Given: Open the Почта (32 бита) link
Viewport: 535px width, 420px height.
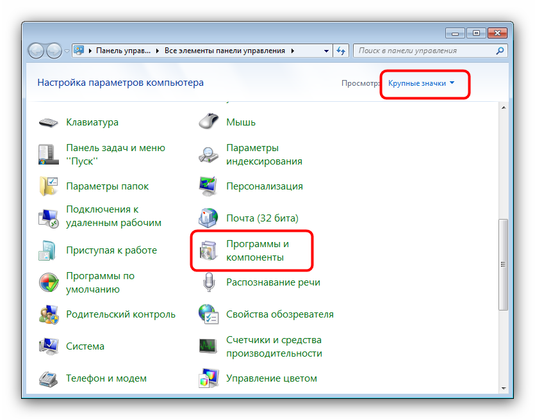Looking at the screenshot, I should tap(262, 218).
